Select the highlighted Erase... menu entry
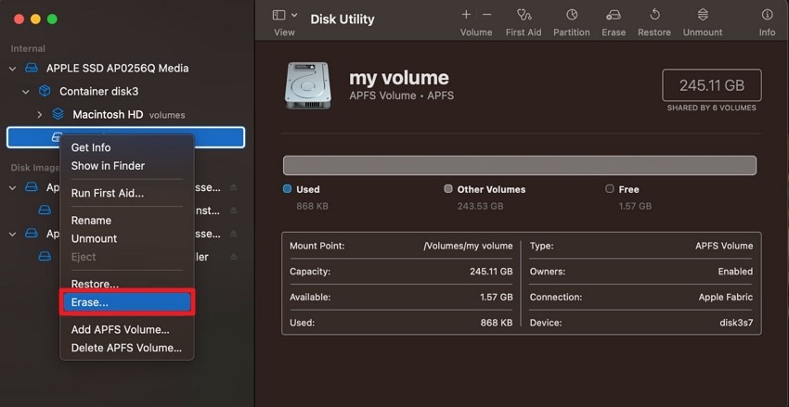789x407 pixels. (127, 302)
